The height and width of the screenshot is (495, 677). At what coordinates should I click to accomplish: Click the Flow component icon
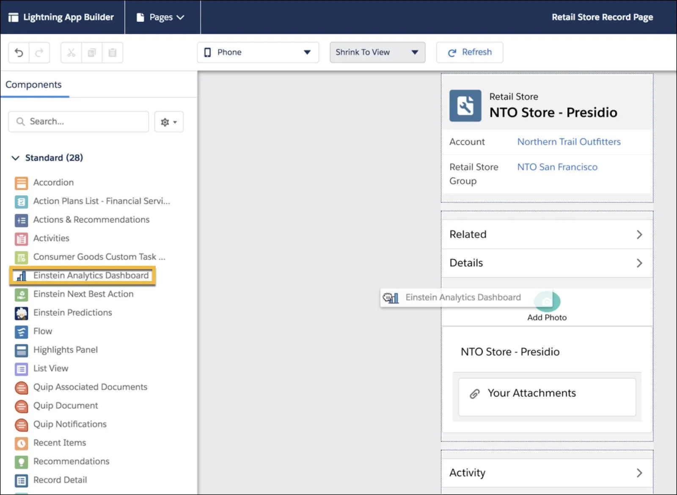tap(21, 332)
